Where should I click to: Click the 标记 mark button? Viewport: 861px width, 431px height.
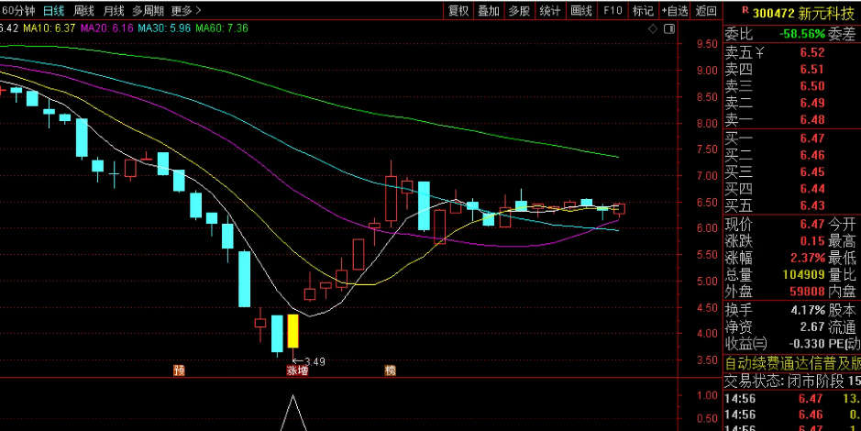click(x=643, y=10)
